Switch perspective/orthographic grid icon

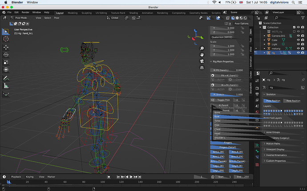tap(202, 68)
